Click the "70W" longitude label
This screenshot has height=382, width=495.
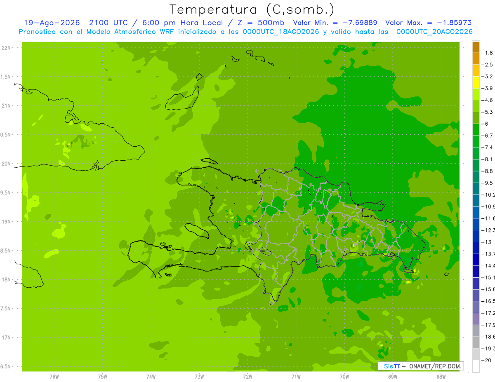point(344,377)
